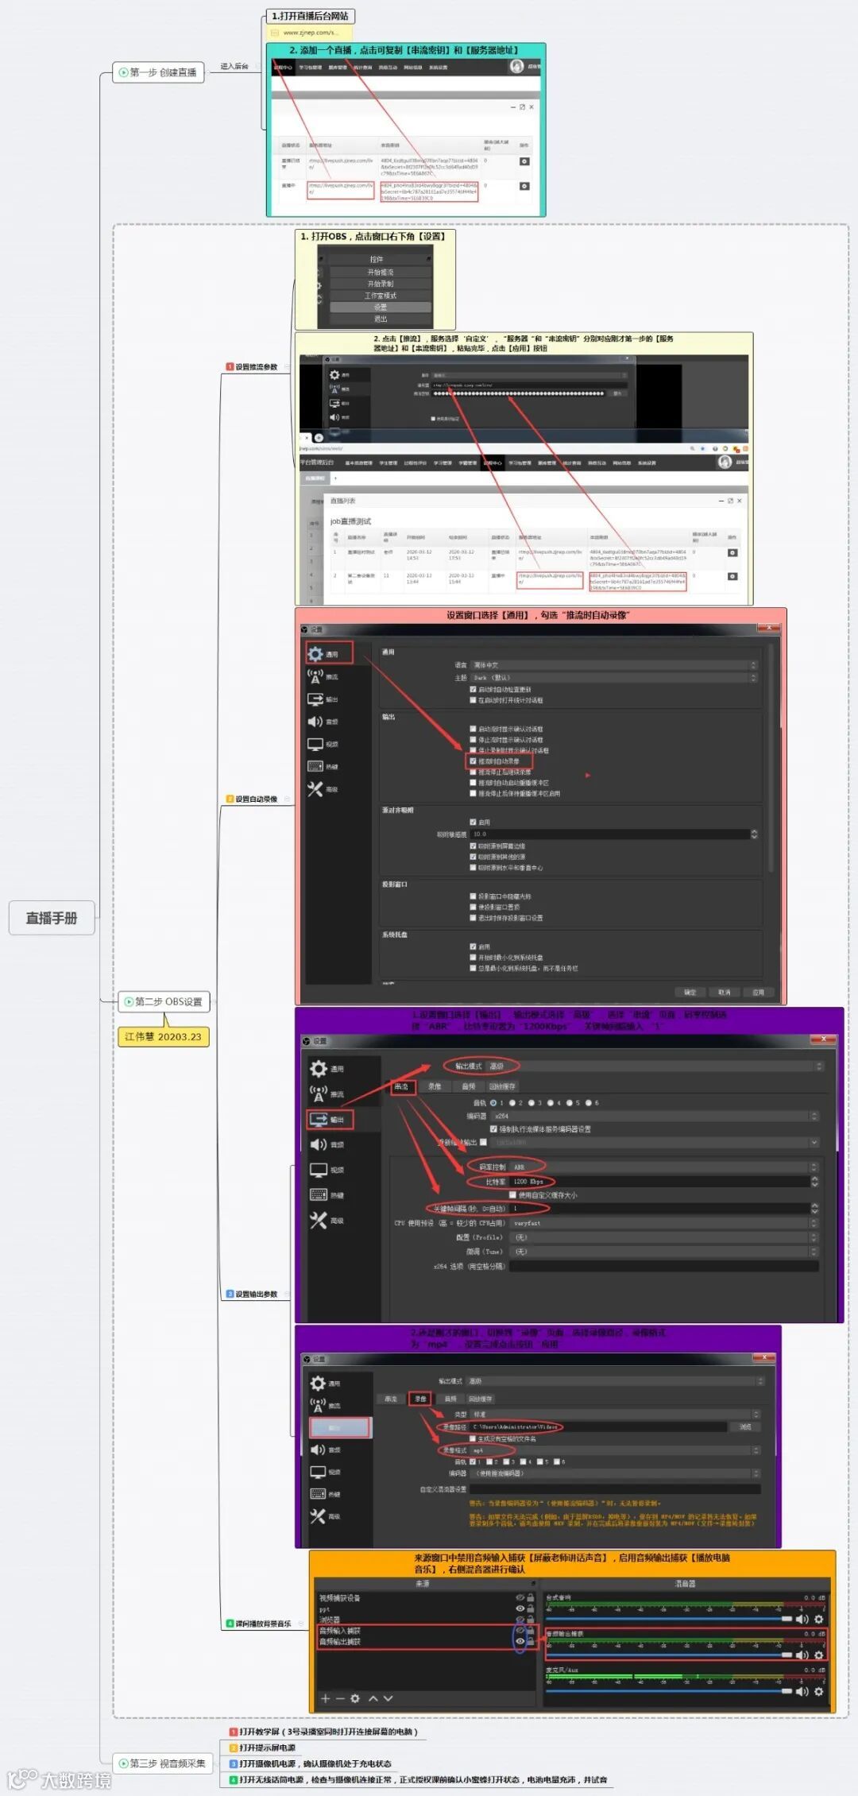The width and height of the screenshot is (858, 1796).
Task: Click 工作室模式 in OBS controls panel
Action: 381,295
